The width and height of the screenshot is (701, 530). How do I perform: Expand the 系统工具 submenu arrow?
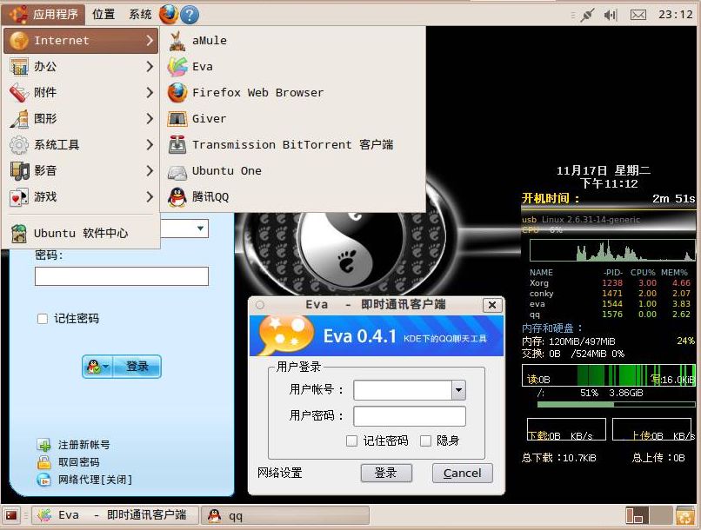tap(150, 145)
